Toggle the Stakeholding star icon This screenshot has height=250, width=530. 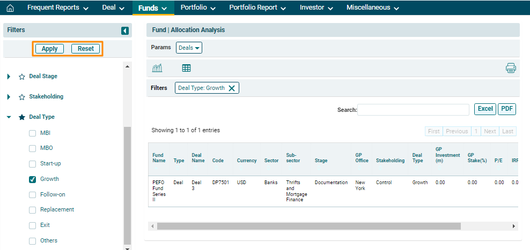[22, 97]
